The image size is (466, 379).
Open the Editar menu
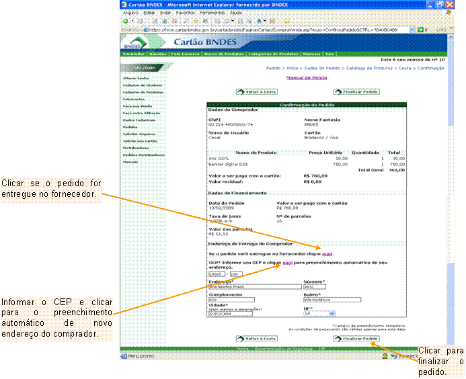tap(149, 13)
